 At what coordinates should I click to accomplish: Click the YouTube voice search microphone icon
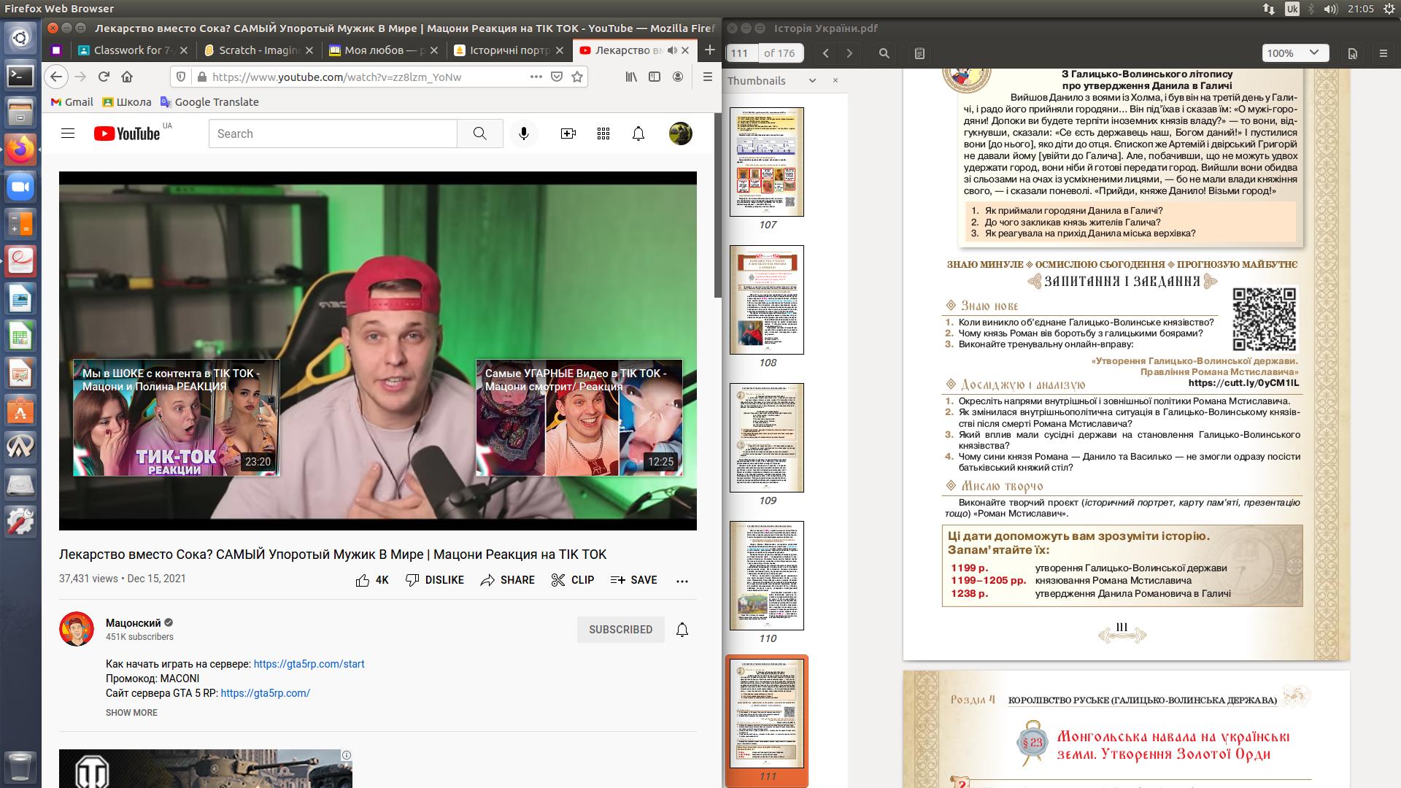click(x=523, y=134)
